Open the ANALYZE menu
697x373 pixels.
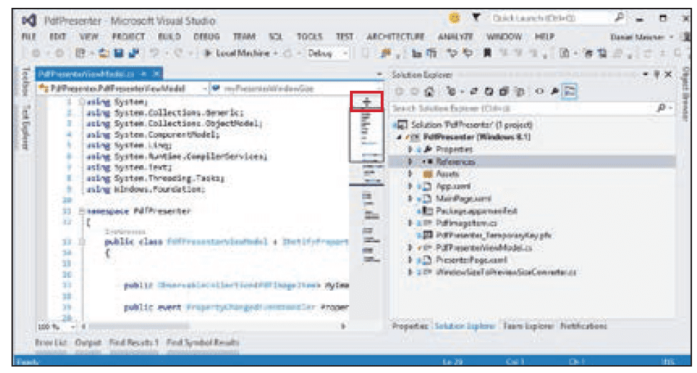(455, 37)
